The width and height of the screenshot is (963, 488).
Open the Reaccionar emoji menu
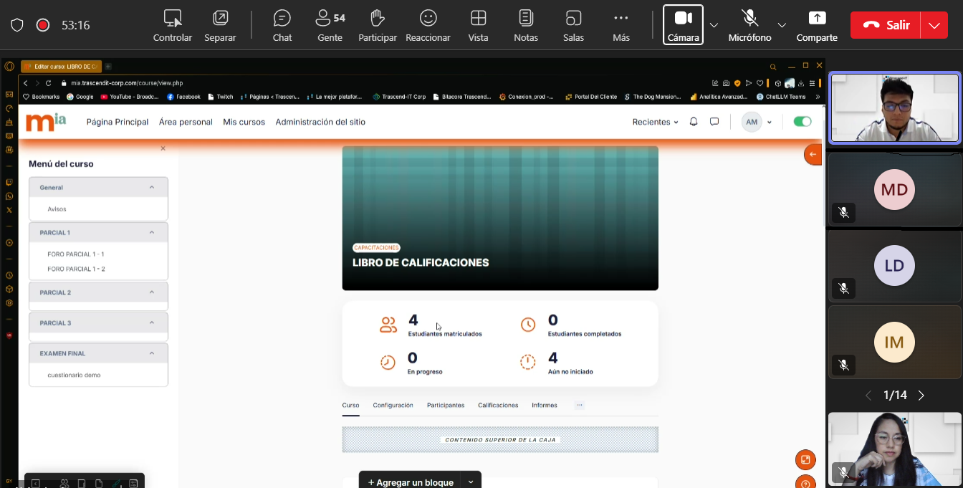[x=428, y=25]
